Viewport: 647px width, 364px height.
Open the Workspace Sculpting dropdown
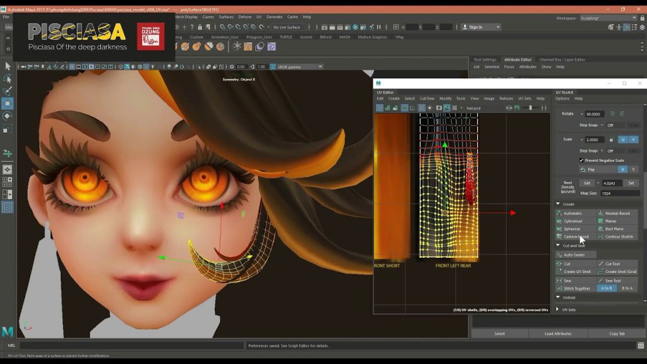click(608, 18)
